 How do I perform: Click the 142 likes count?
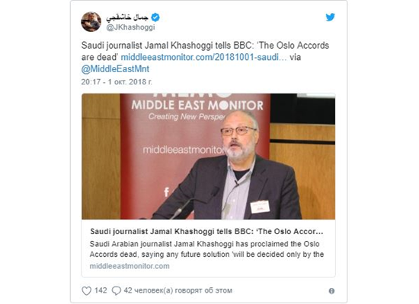pyautogui.click(x=101, y=290)
